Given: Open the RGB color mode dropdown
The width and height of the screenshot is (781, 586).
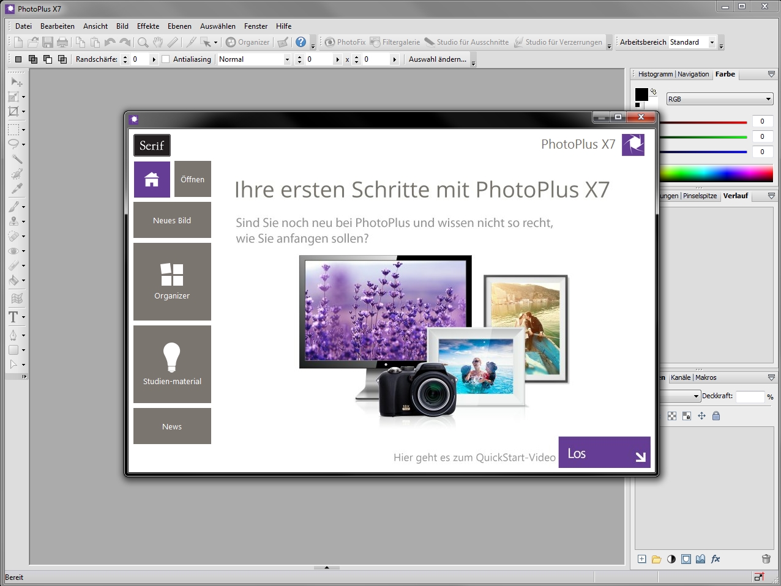Looking at the screenshot, I should (719, 99).
